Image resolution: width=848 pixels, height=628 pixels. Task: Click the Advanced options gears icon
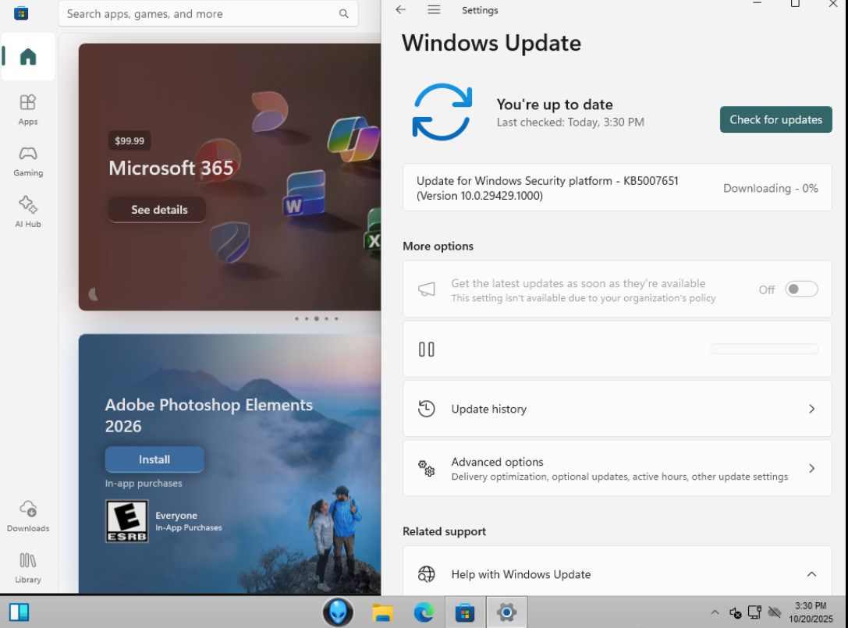coord(426,468)
